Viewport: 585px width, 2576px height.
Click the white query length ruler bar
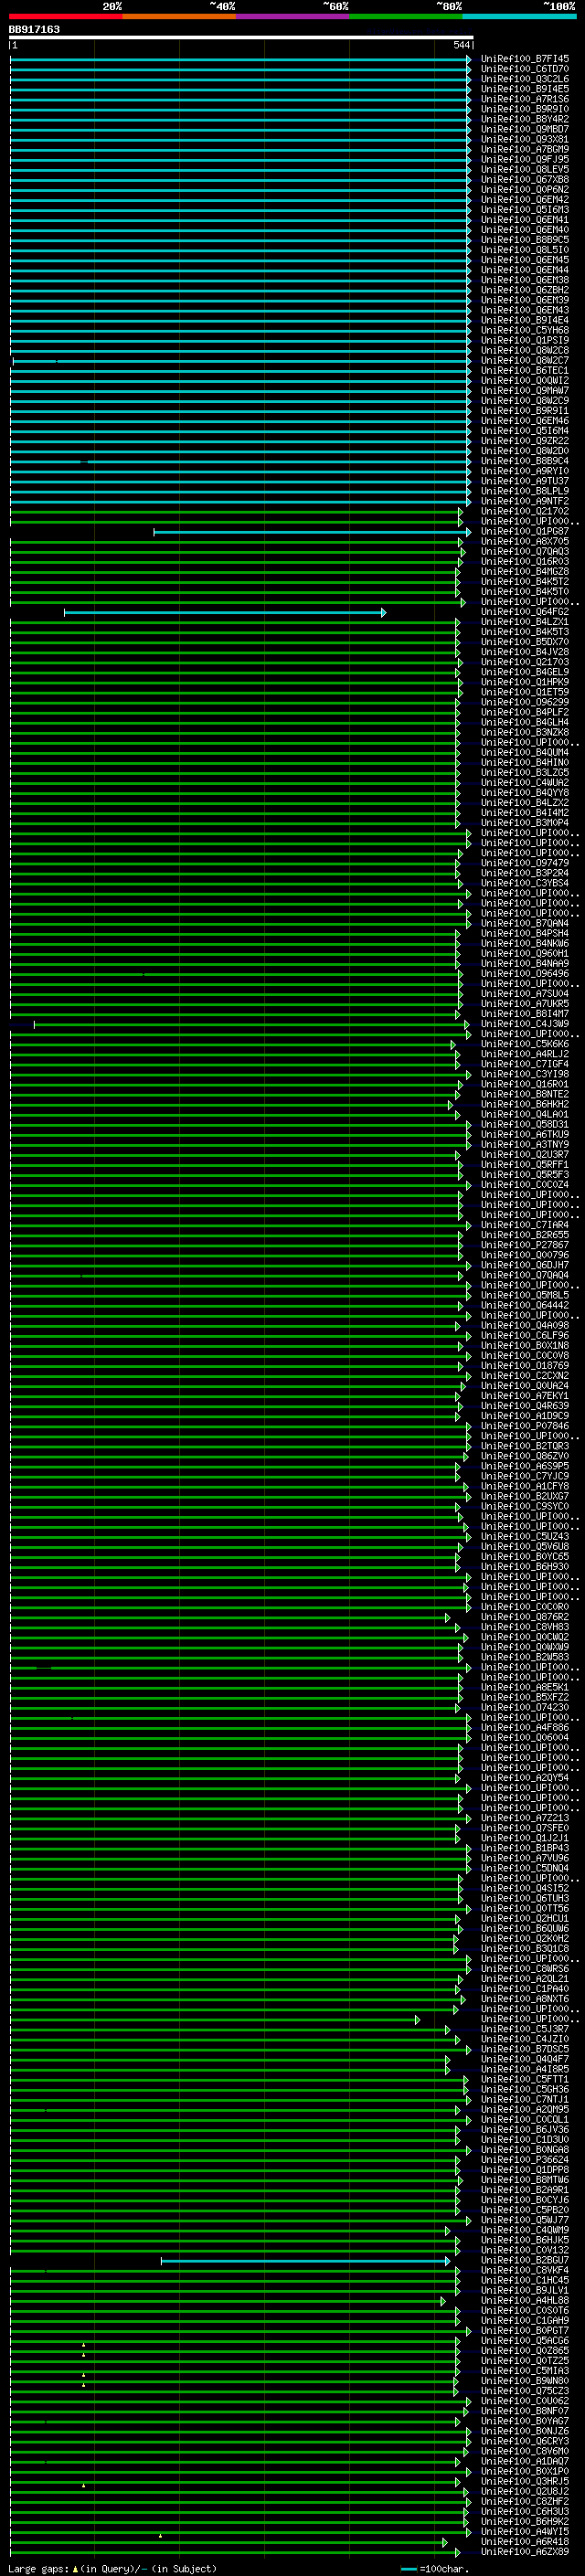pos(241,37)
